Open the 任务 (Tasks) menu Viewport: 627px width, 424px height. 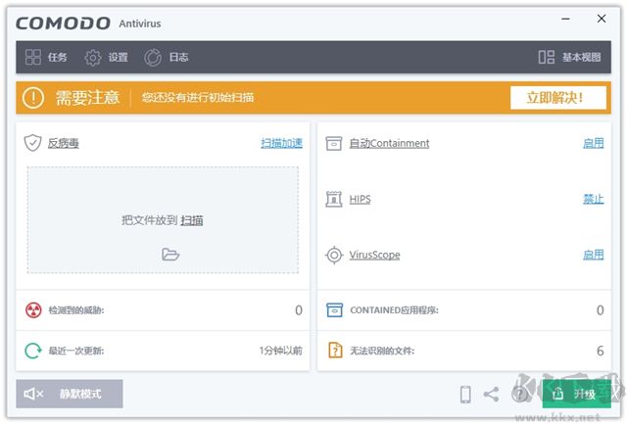(x=46, y=57)
